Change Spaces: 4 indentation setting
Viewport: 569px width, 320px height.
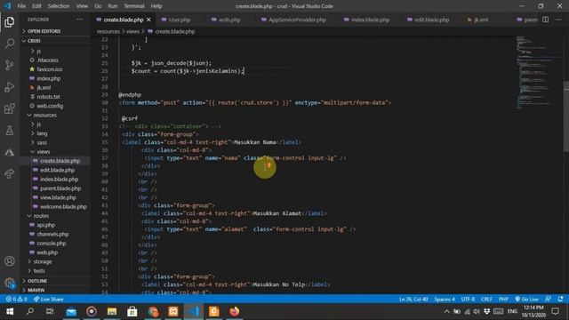(445, 300)
